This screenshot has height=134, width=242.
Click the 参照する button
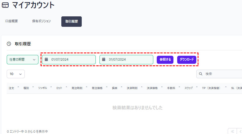coord(165,59)
